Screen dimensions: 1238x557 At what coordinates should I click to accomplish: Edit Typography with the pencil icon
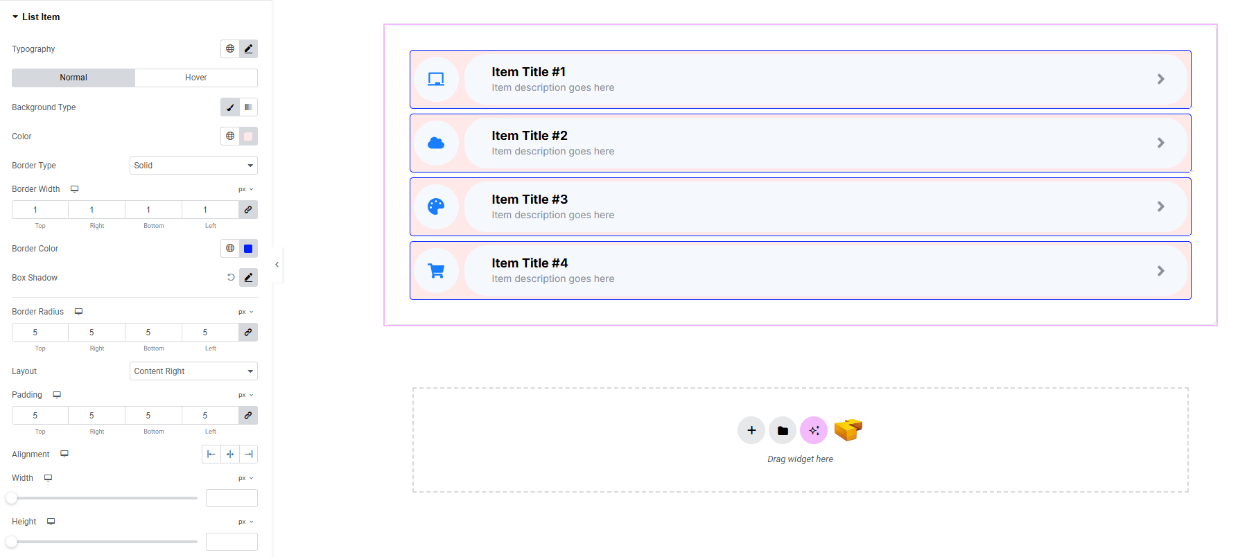[248, 48]
